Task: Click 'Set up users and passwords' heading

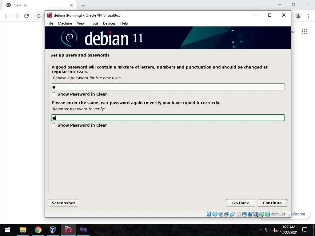Action: tap(80, 55)
